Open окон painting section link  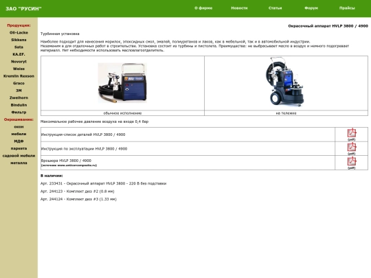[x=19, y=127]
